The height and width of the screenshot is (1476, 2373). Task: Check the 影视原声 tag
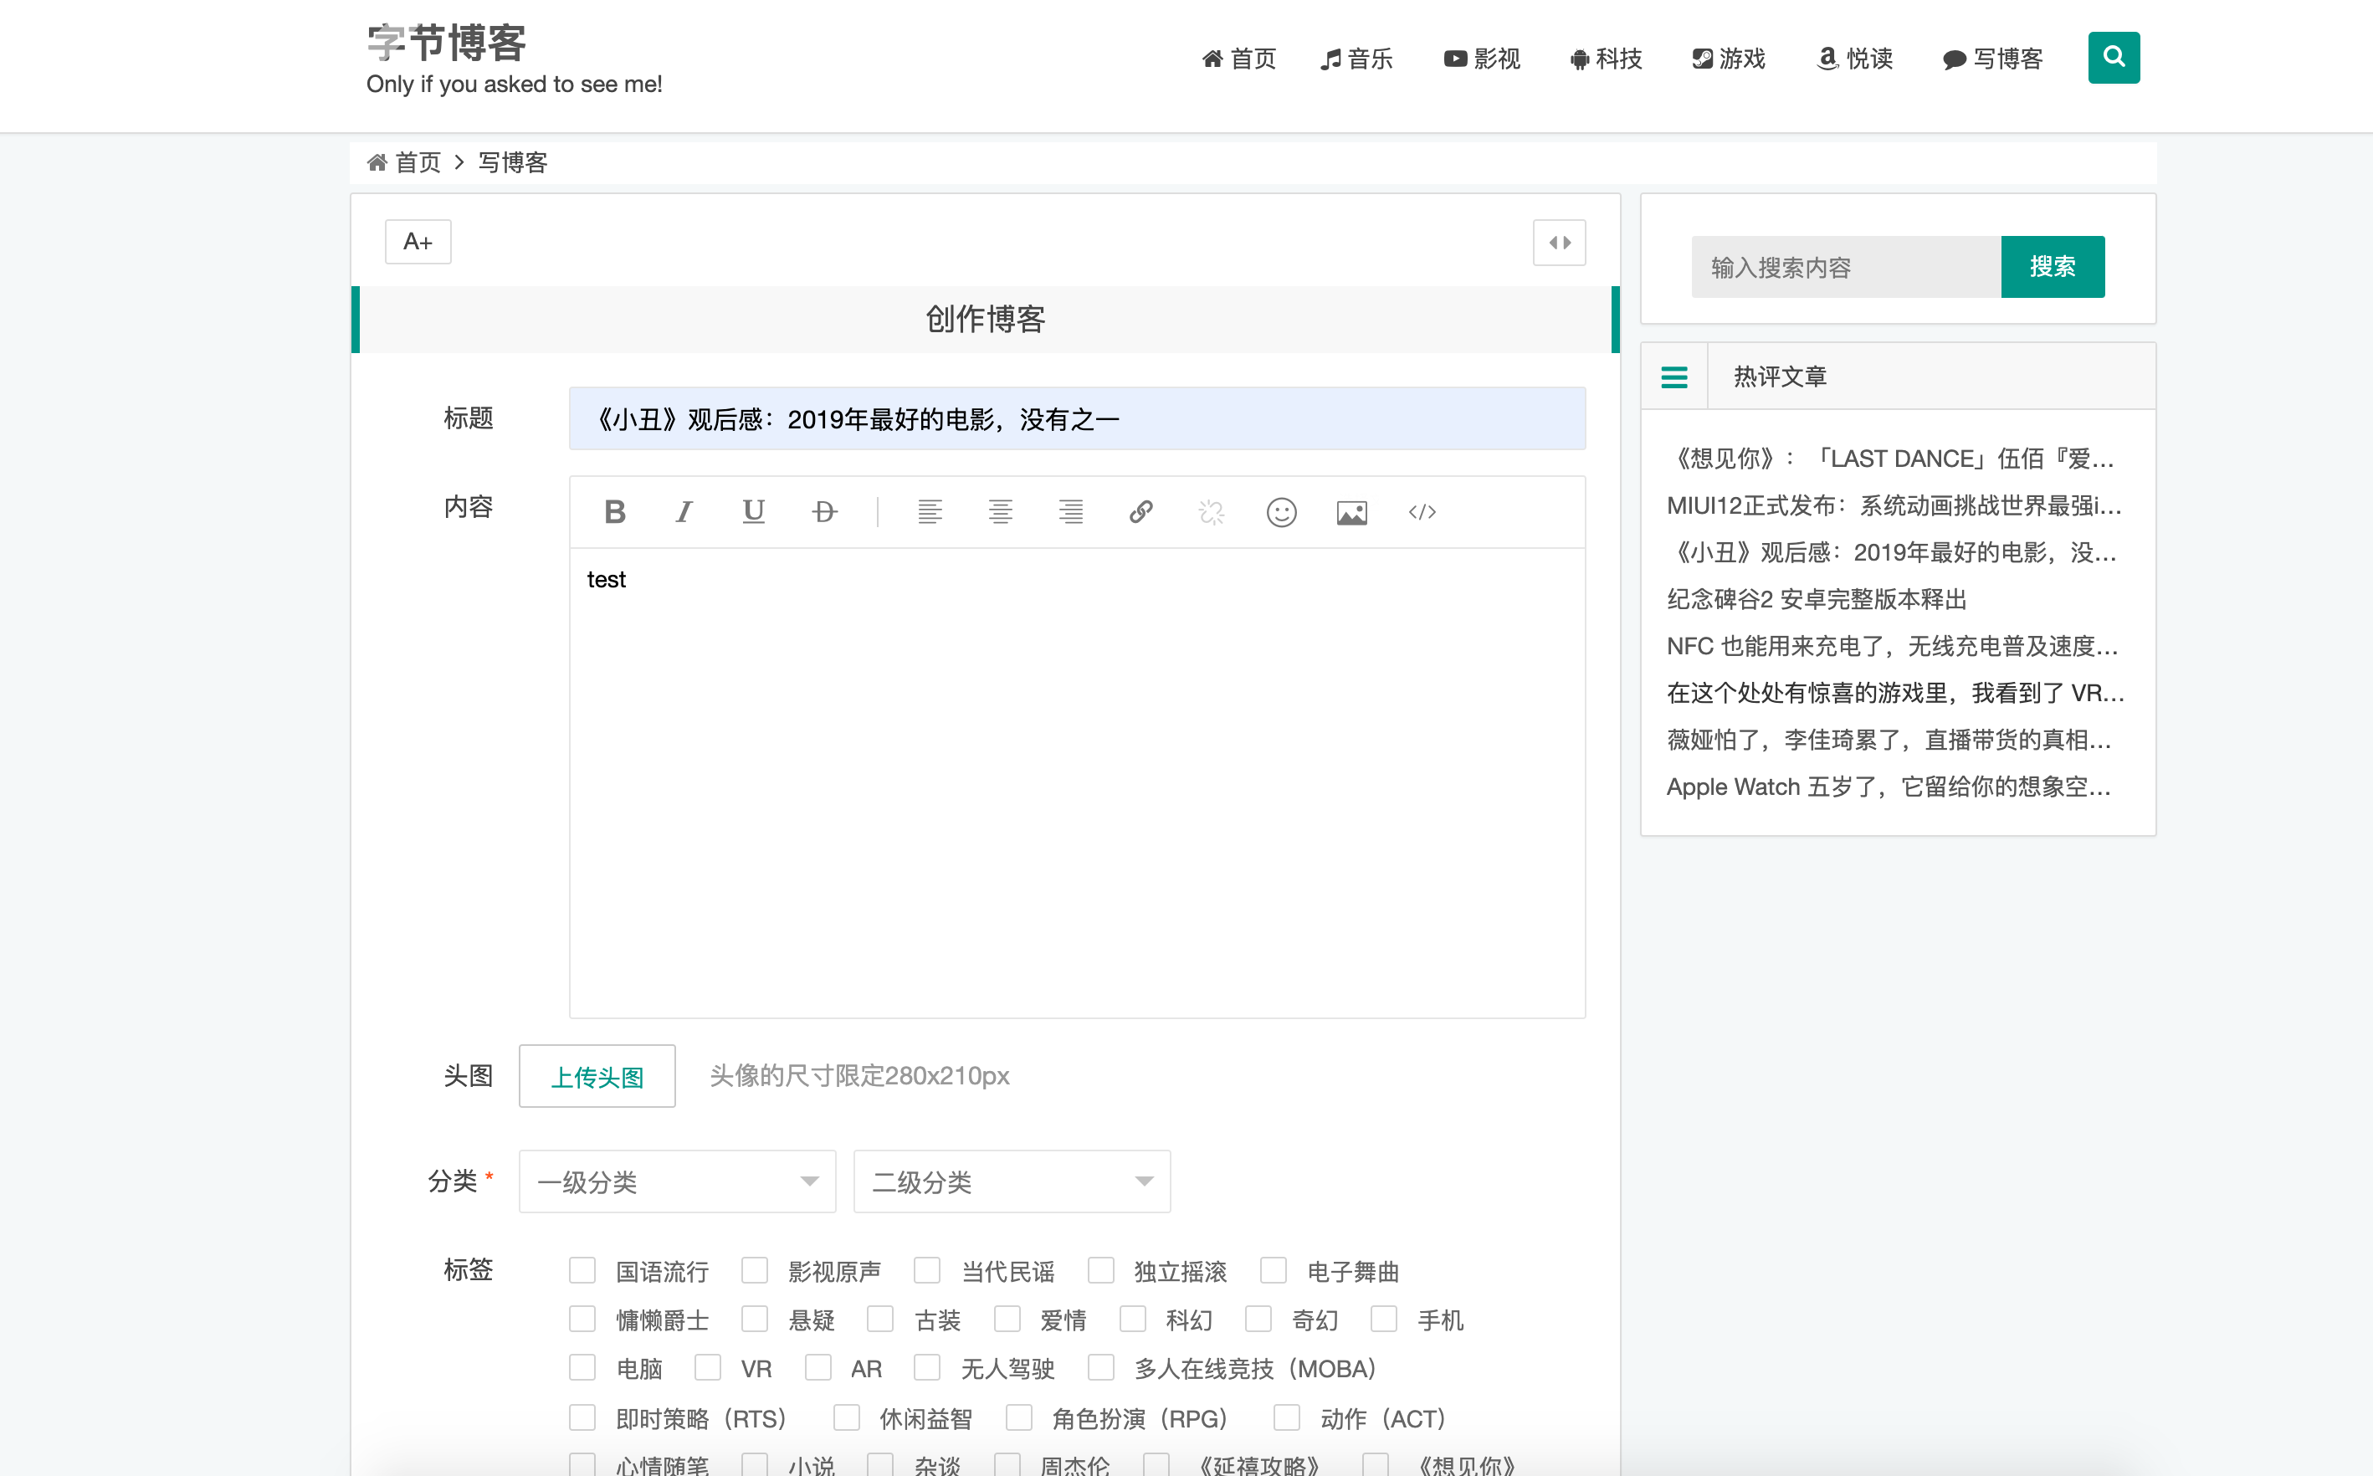(x=755, y=1270)
